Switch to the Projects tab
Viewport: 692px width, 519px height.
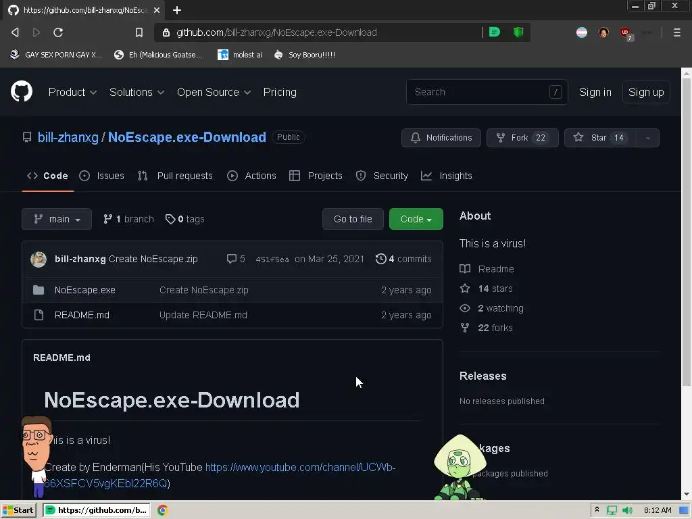(x=316, y=176)
